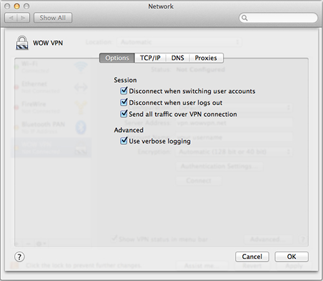Click the magnifying glass search icon
323x281 pixels.
pyautogui.click(x=244, y=18)
